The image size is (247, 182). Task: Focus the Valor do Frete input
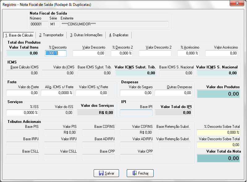point(22,93)
